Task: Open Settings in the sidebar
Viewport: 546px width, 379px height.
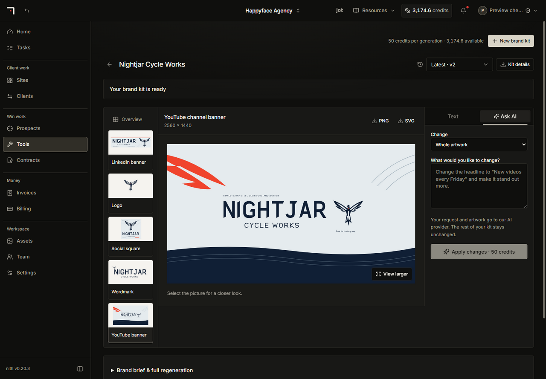Action: [x=45, y=272]
